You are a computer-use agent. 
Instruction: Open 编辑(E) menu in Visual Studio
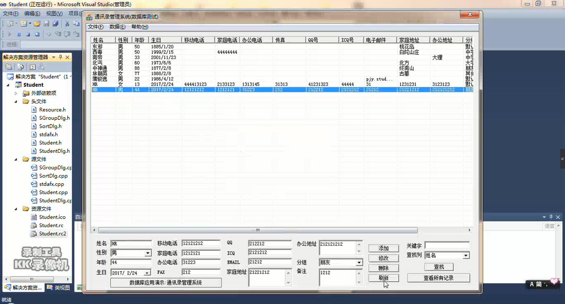(x=32, y=13)
